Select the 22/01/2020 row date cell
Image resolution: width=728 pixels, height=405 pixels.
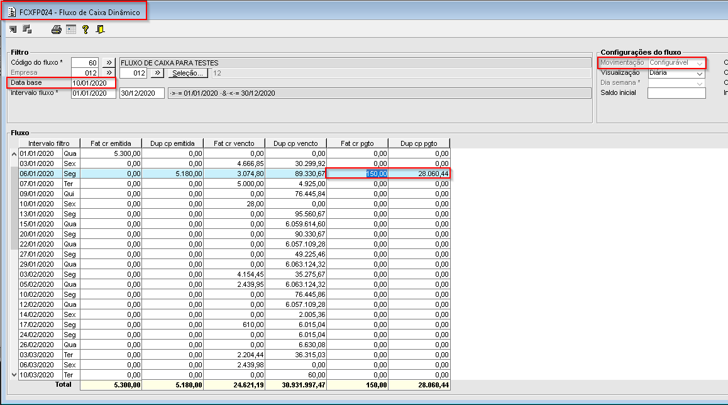pos(40,244)
